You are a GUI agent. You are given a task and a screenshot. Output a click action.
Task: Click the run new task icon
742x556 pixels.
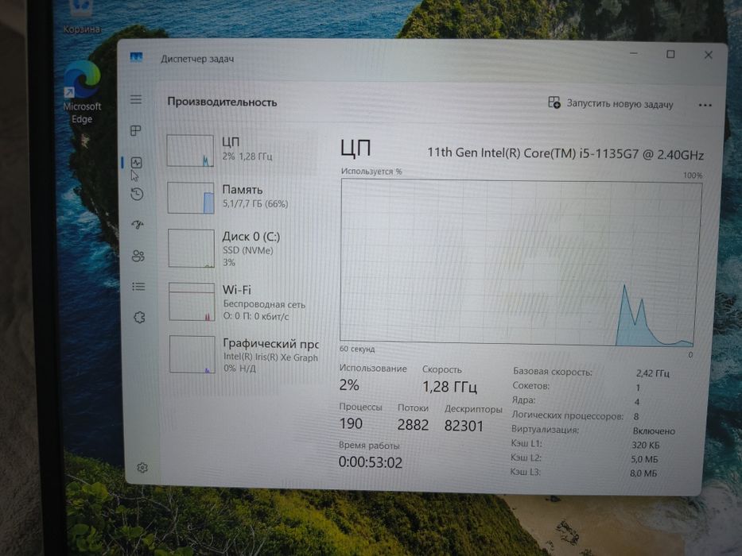[x=554, y=102]
